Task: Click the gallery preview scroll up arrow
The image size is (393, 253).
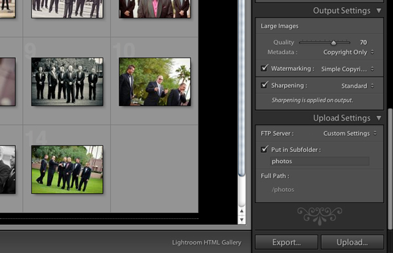Action: click(x=242, y=211)
